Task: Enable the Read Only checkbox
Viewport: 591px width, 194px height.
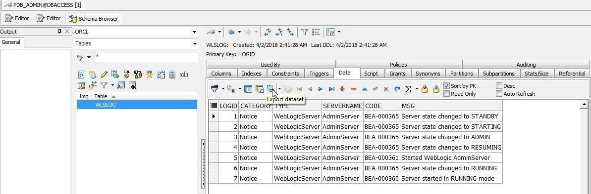Action: click(x=447, y=94)
